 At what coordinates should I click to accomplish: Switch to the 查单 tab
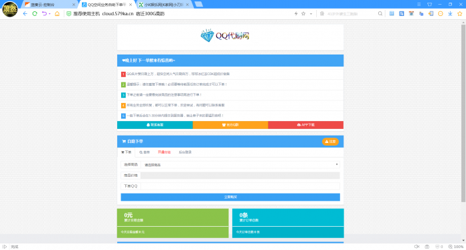tap(144, 152)
